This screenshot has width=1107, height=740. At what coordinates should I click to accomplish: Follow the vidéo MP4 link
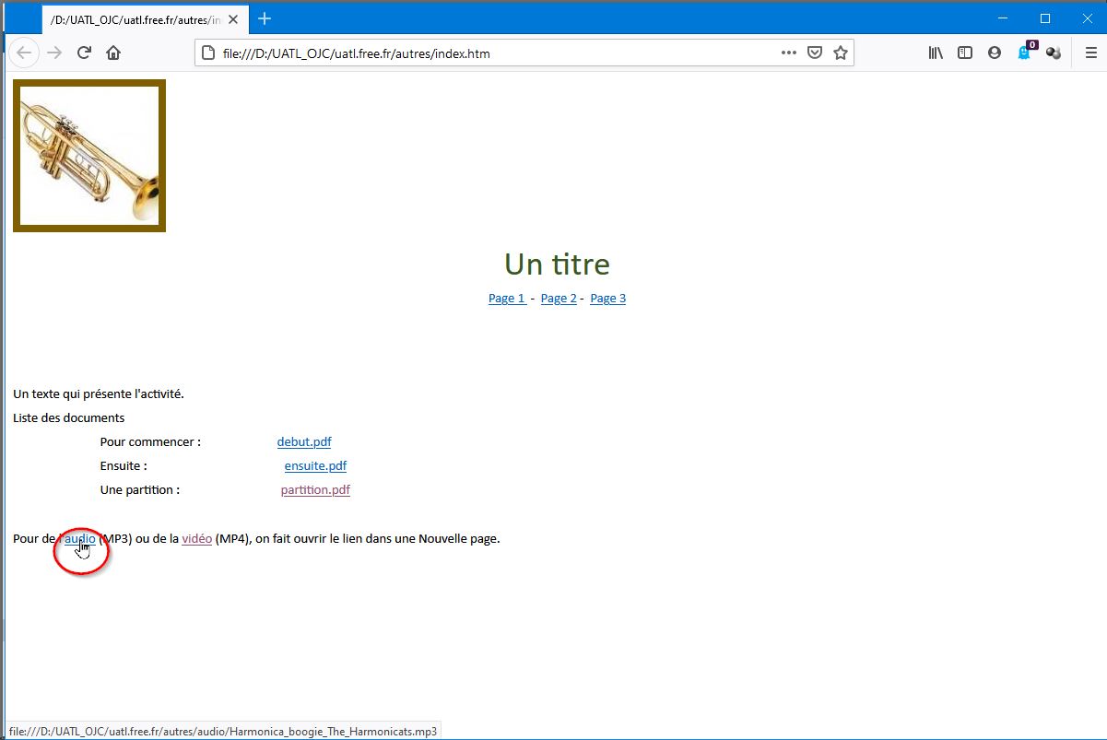[197, 538]
